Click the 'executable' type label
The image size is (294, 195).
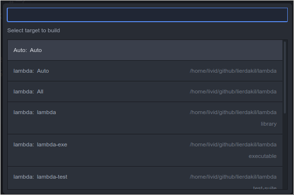coord(263,156)
